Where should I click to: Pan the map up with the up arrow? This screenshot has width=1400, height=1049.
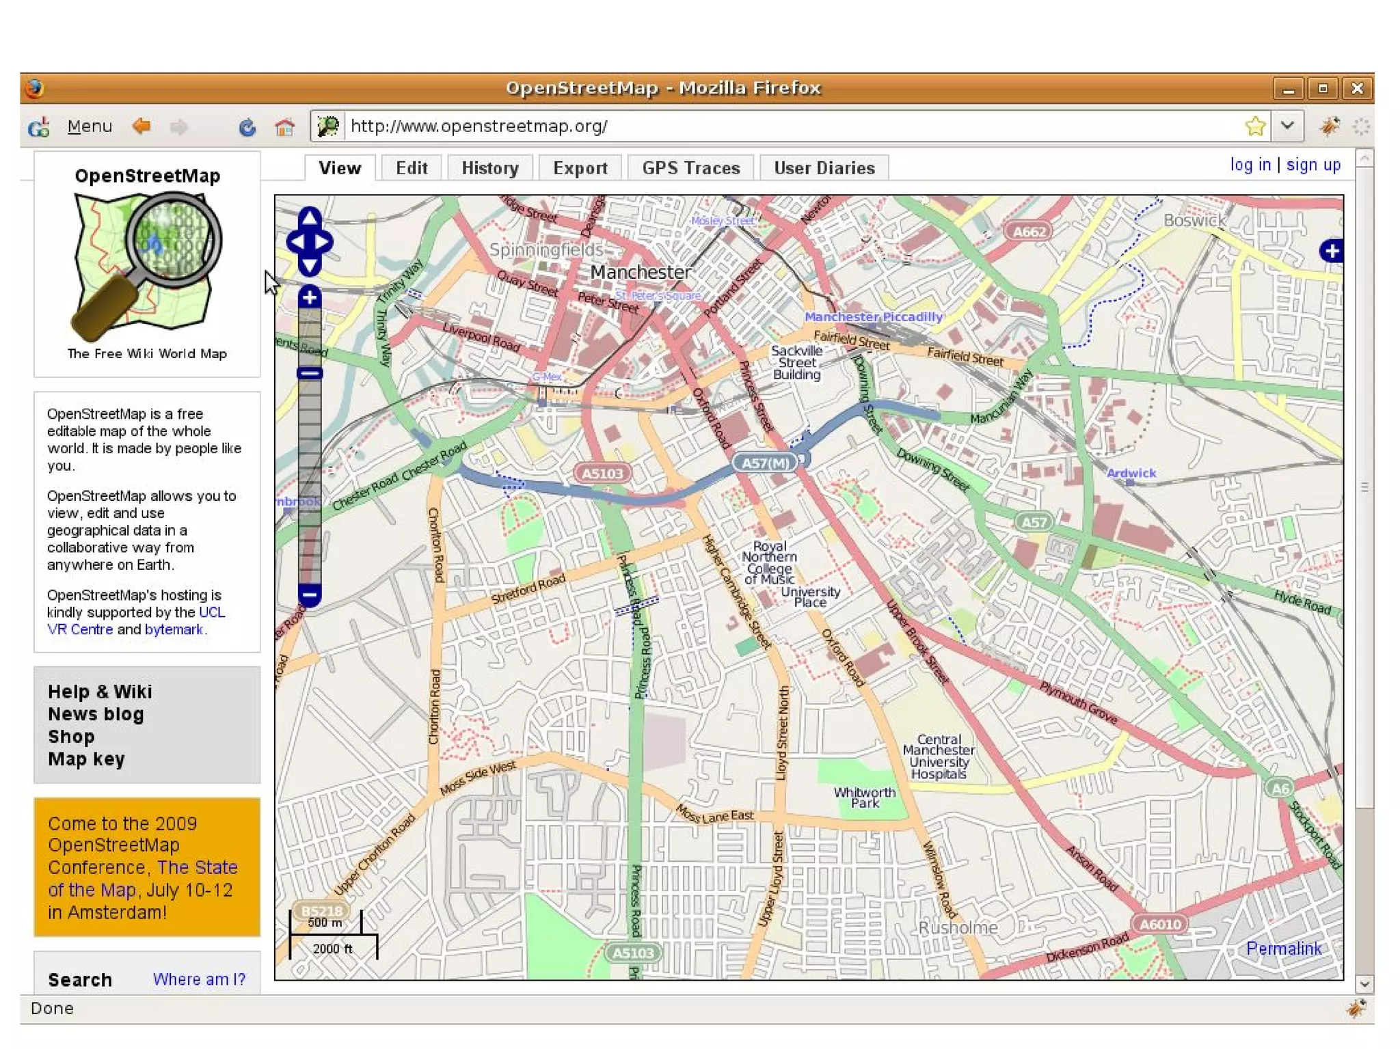tap(310, 217)
